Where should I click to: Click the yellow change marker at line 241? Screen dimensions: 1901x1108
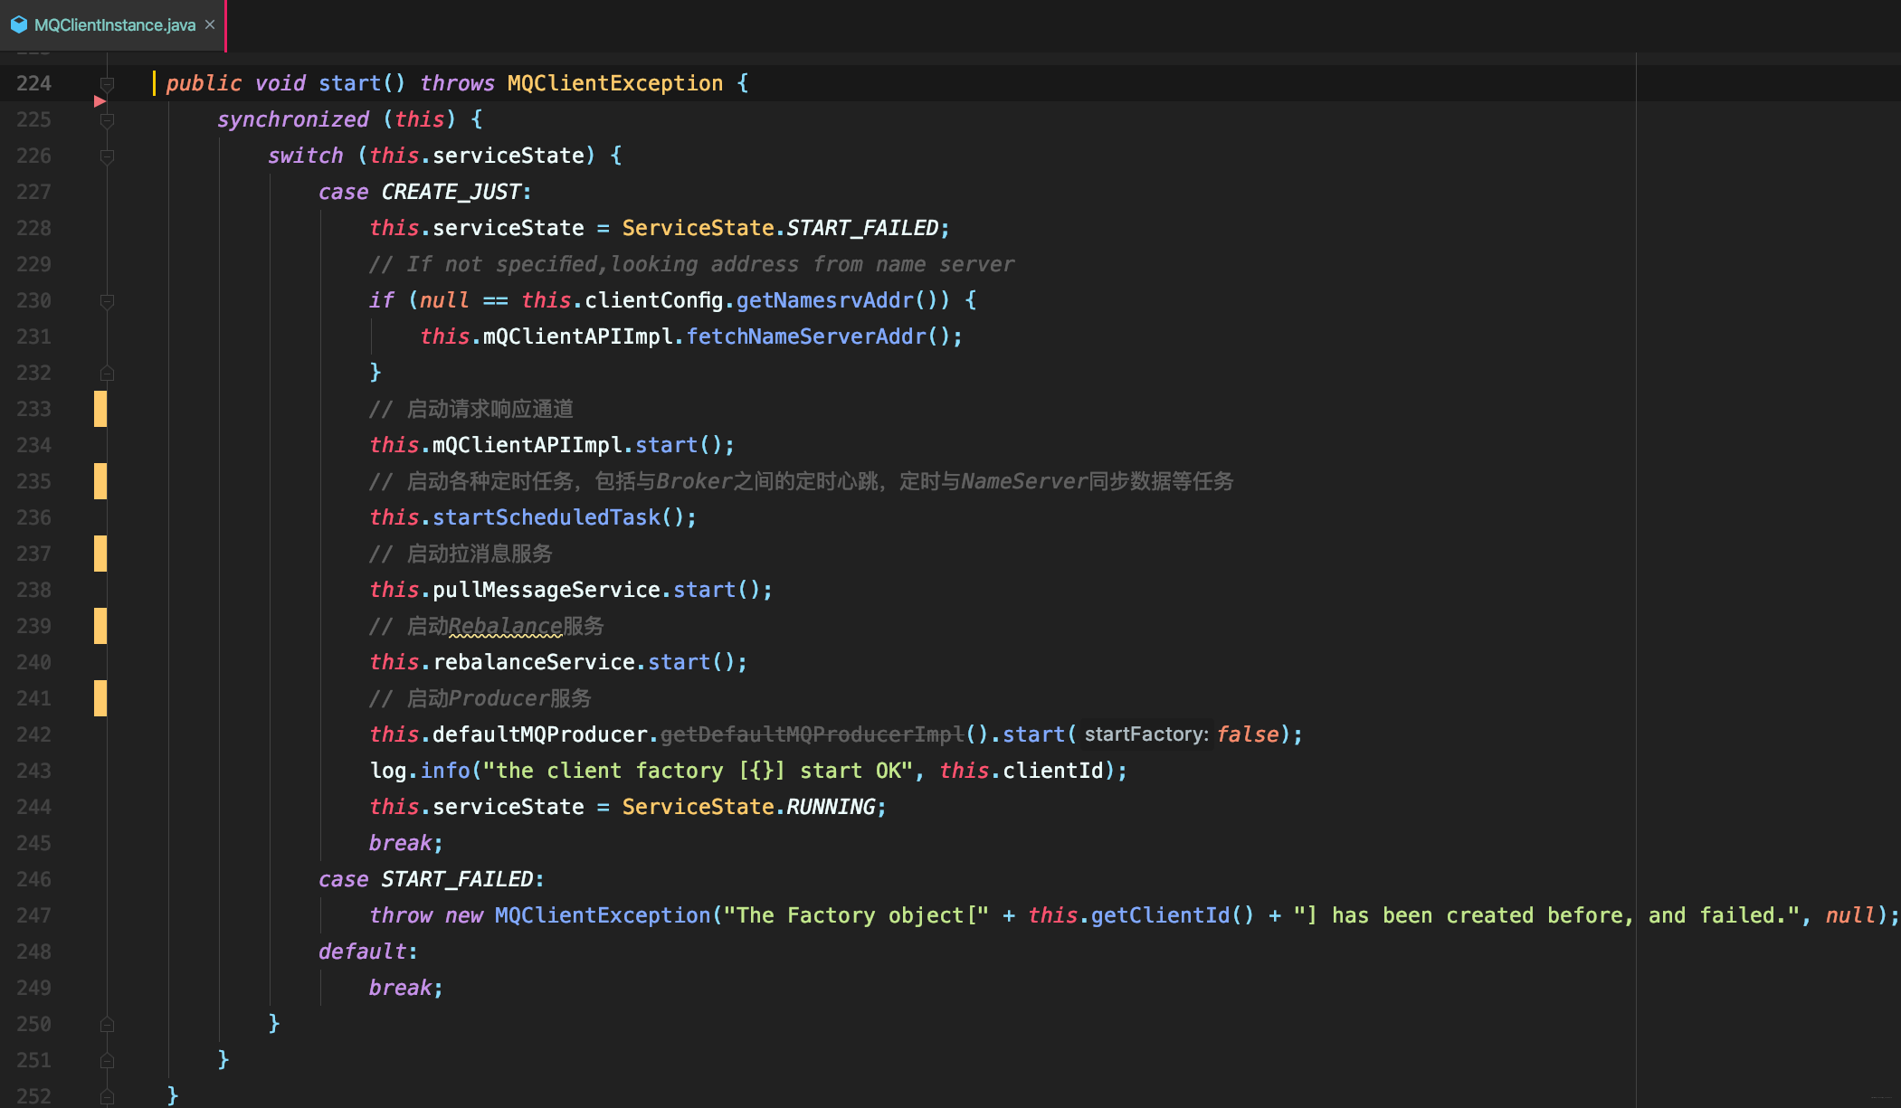pos(100,698)
